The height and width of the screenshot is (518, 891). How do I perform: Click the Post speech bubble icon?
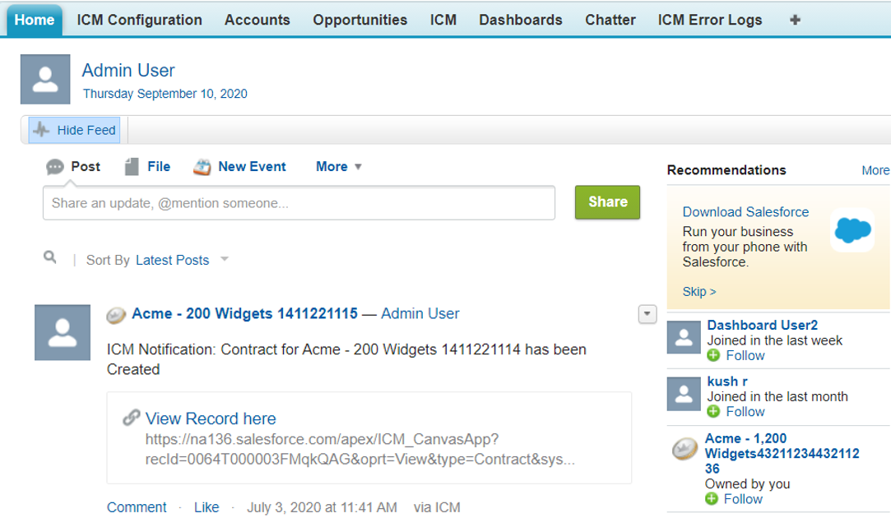pos(55,167)
